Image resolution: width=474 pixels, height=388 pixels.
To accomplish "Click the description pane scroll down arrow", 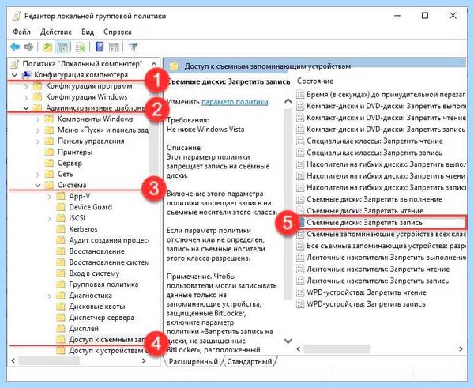I will click(288, 341).
